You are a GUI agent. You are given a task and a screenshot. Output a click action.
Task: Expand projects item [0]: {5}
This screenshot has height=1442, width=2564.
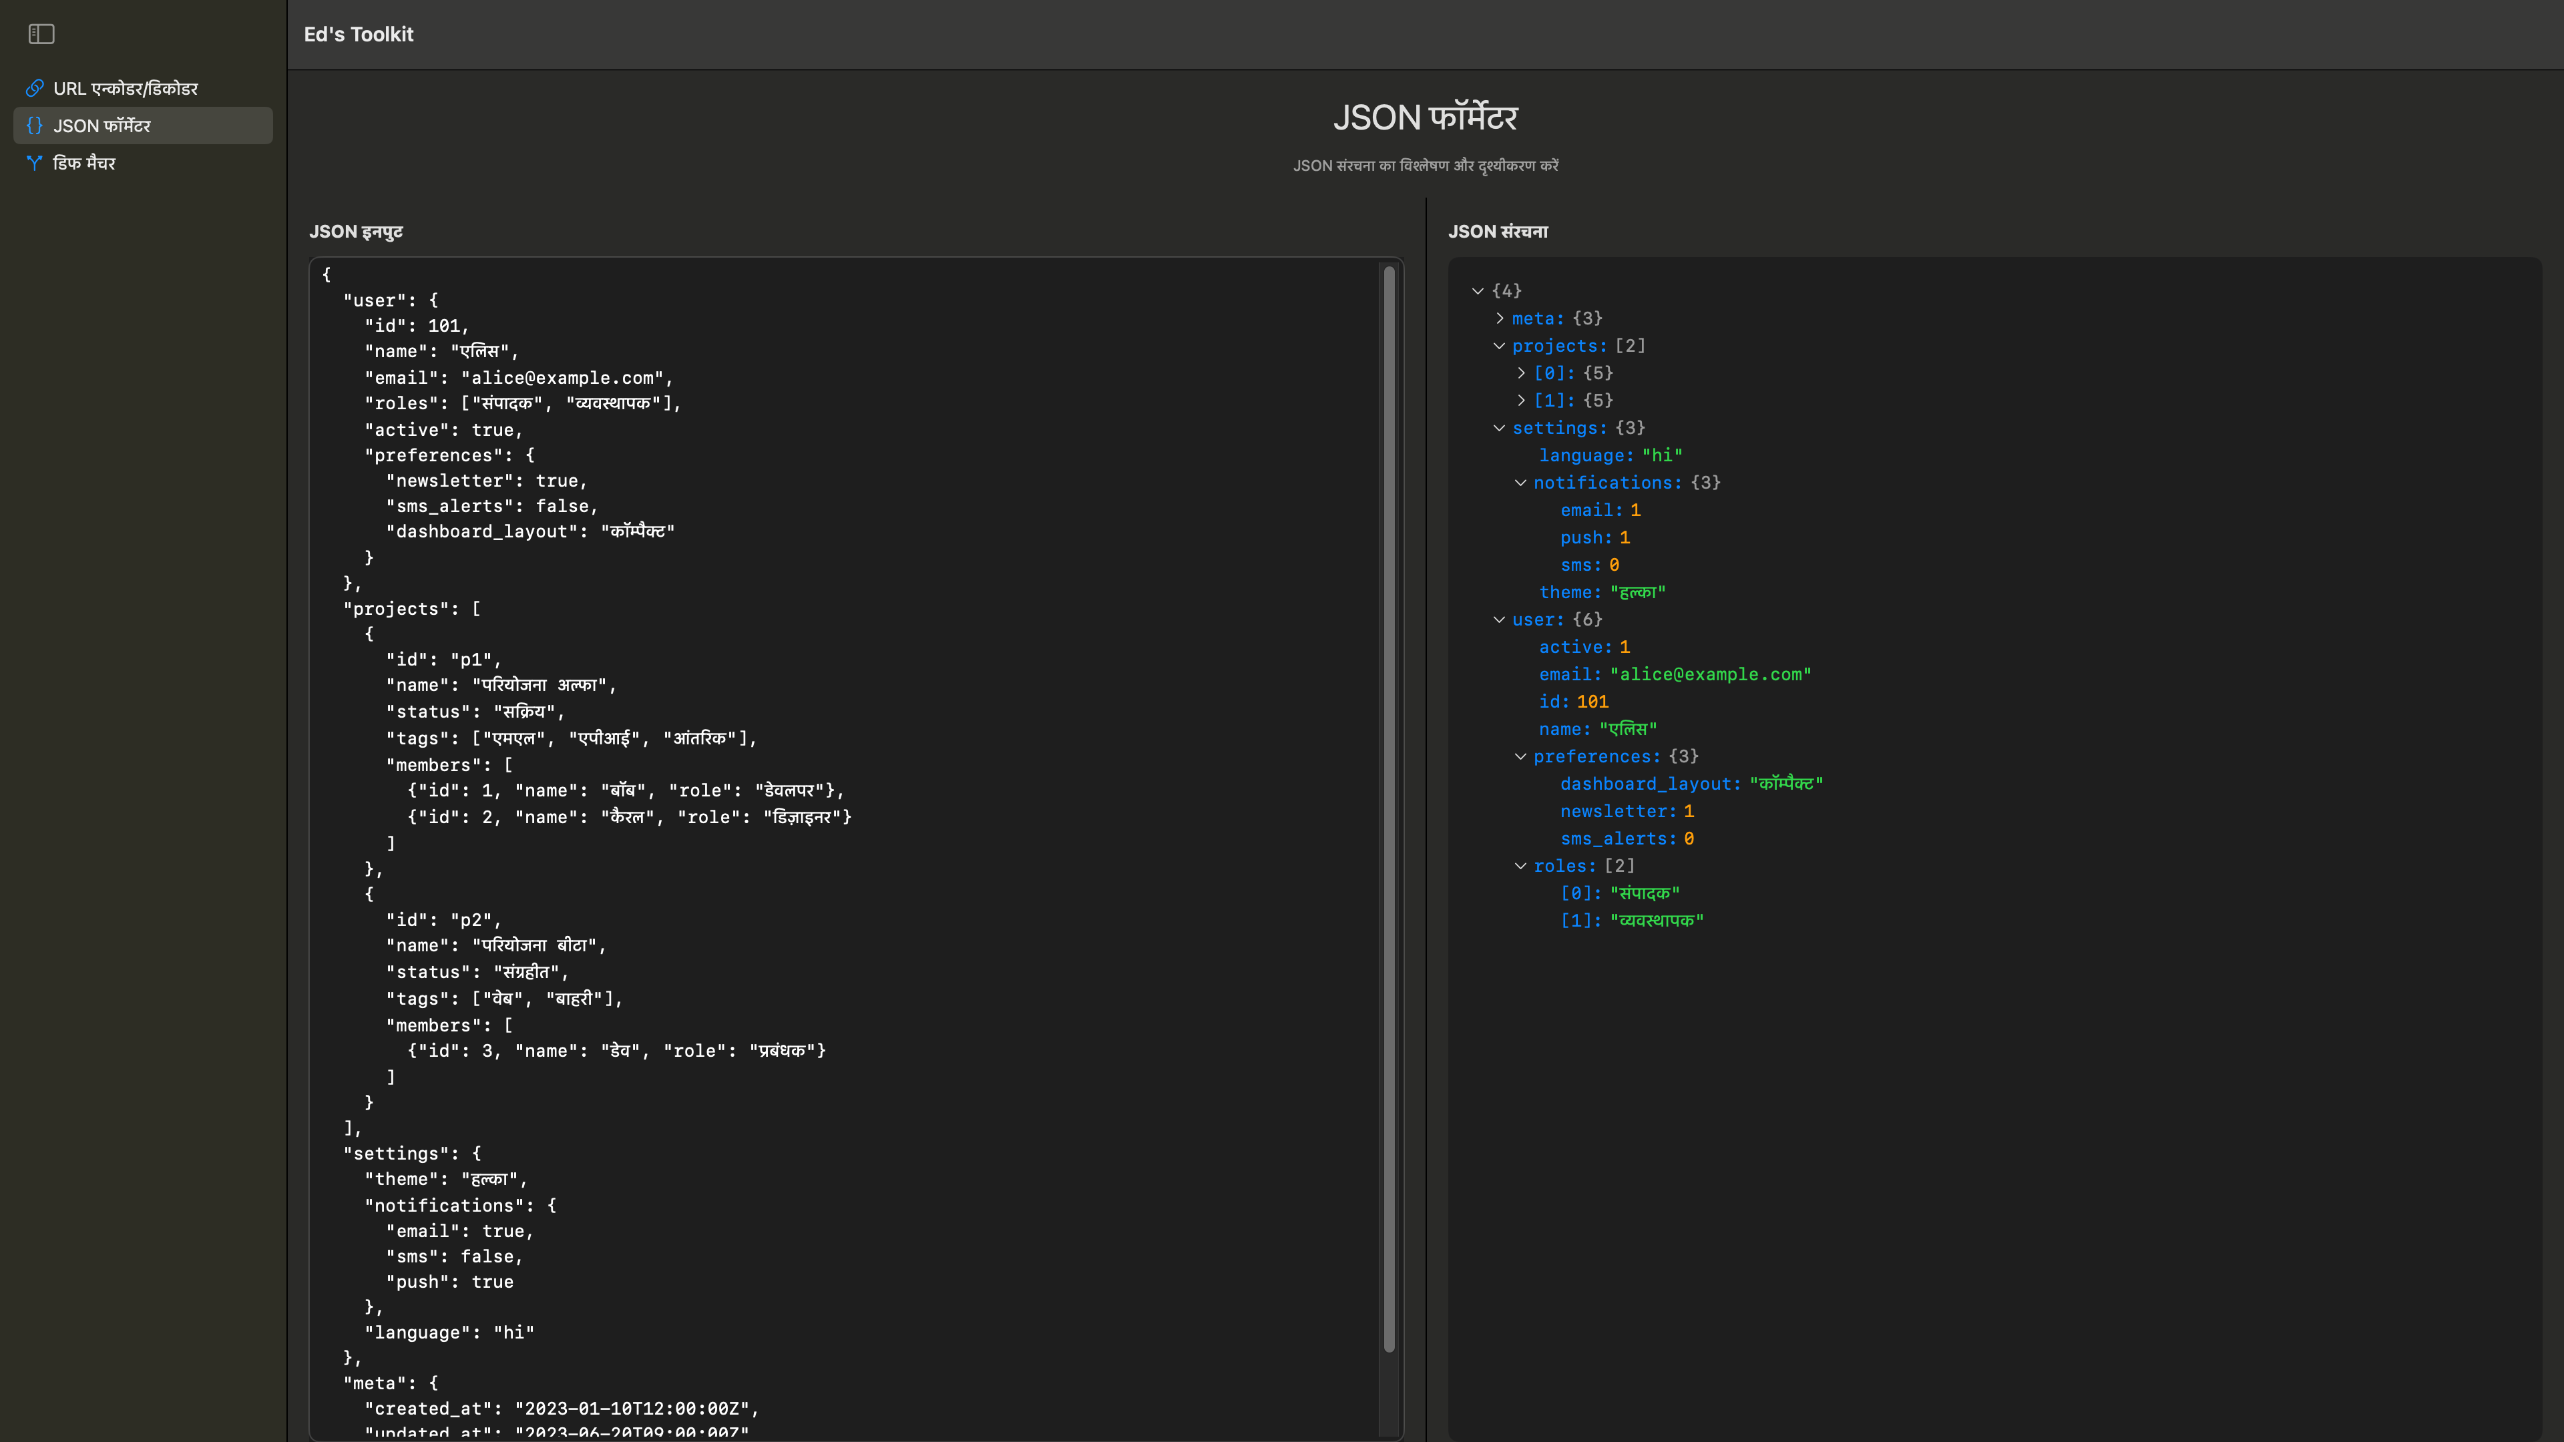point(1521,373)
